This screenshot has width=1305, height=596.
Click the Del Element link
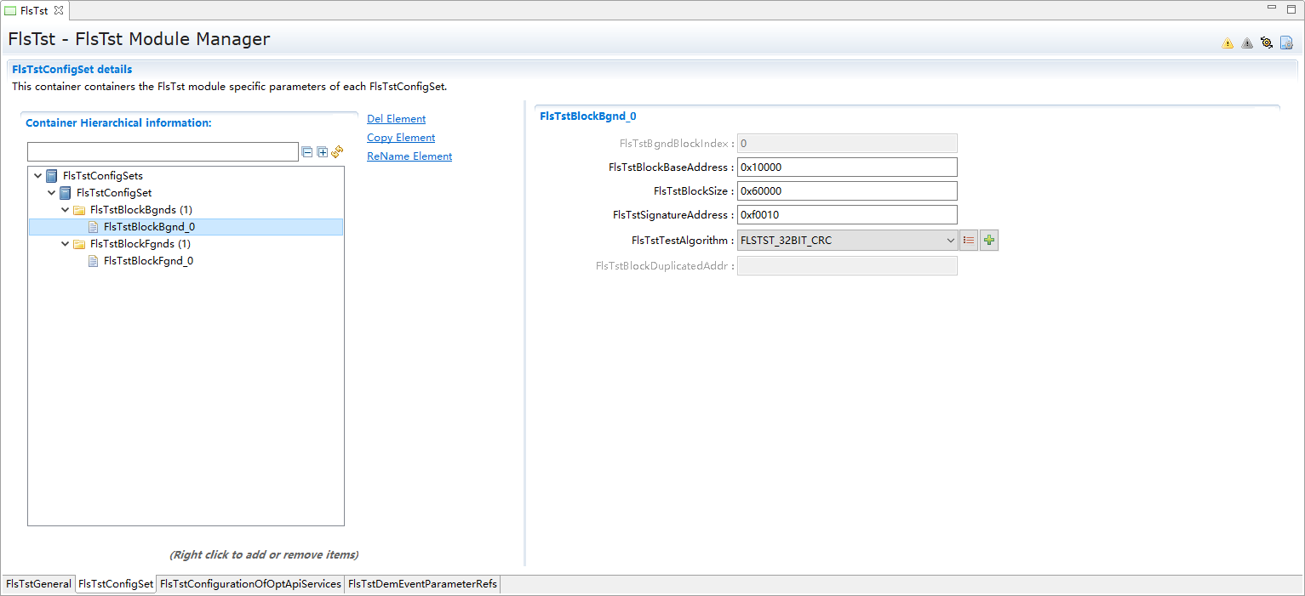[x=396, y=119]
